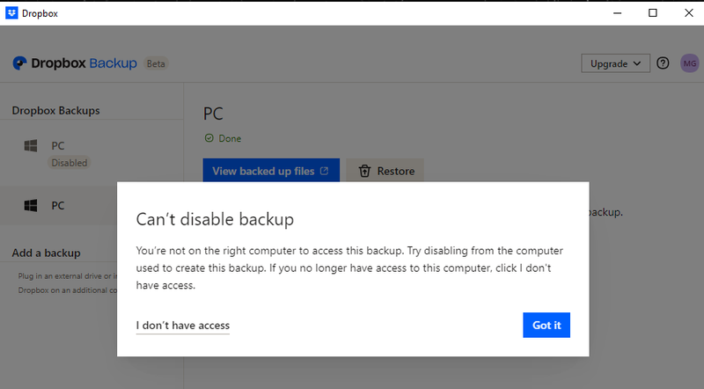Maximize the Dropbox window
This screenshot has height=389, width=704.
click(652, 13)
